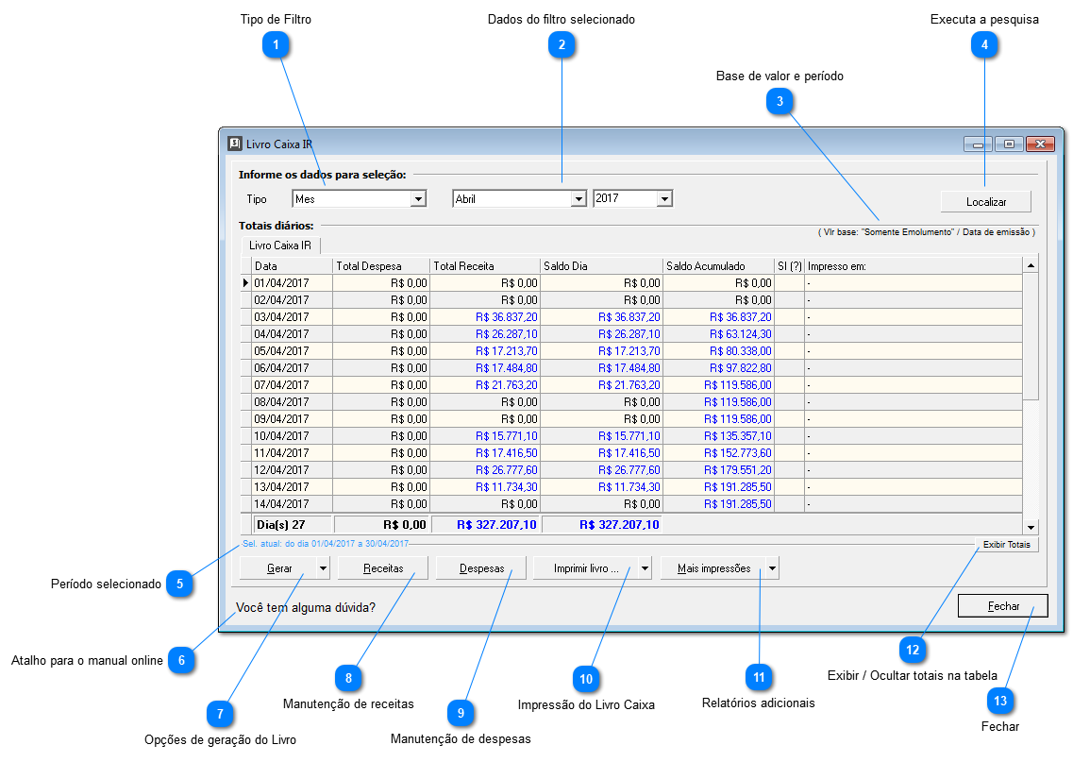Screen dimensions: 1073x762
Task: Click the accumulated balance R$ 63.124,30
Action: (741, 334)
